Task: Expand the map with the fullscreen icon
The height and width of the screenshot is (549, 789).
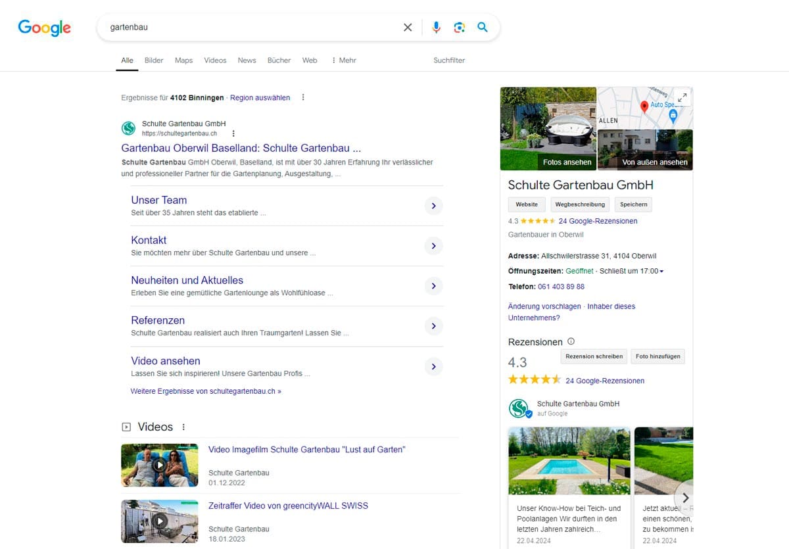Action: click(682, 97)
